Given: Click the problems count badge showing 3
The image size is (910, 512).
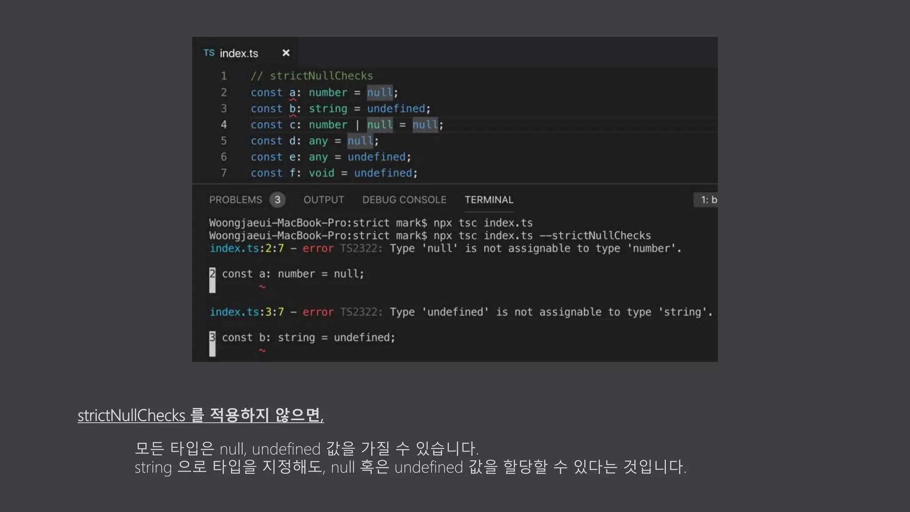Looking at the screenshot, I should point(277,200).
